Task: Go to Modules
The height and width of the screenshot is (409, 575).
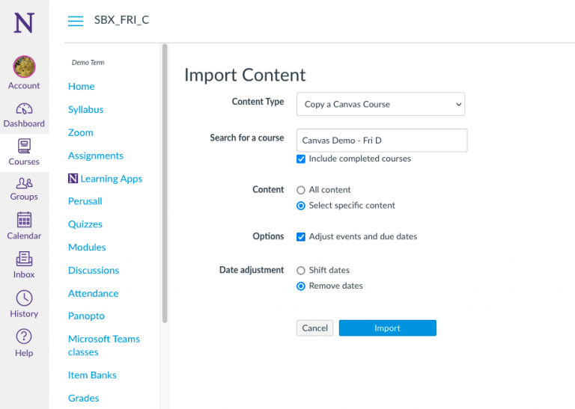Action: [87, 247]
